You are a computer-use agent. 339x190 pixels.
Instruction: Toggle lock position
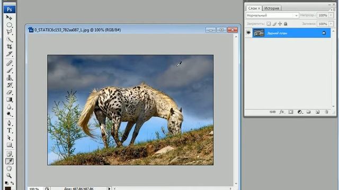(280, 24)
